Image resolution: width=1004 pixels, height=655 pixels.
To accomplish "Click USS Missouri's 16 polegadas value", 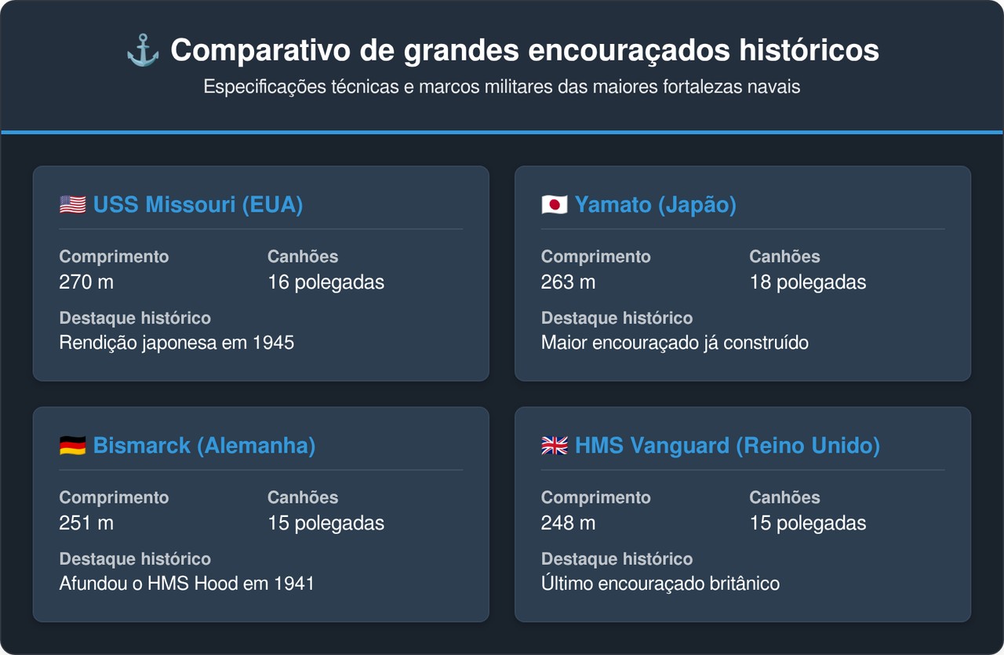I will point(326,282).
